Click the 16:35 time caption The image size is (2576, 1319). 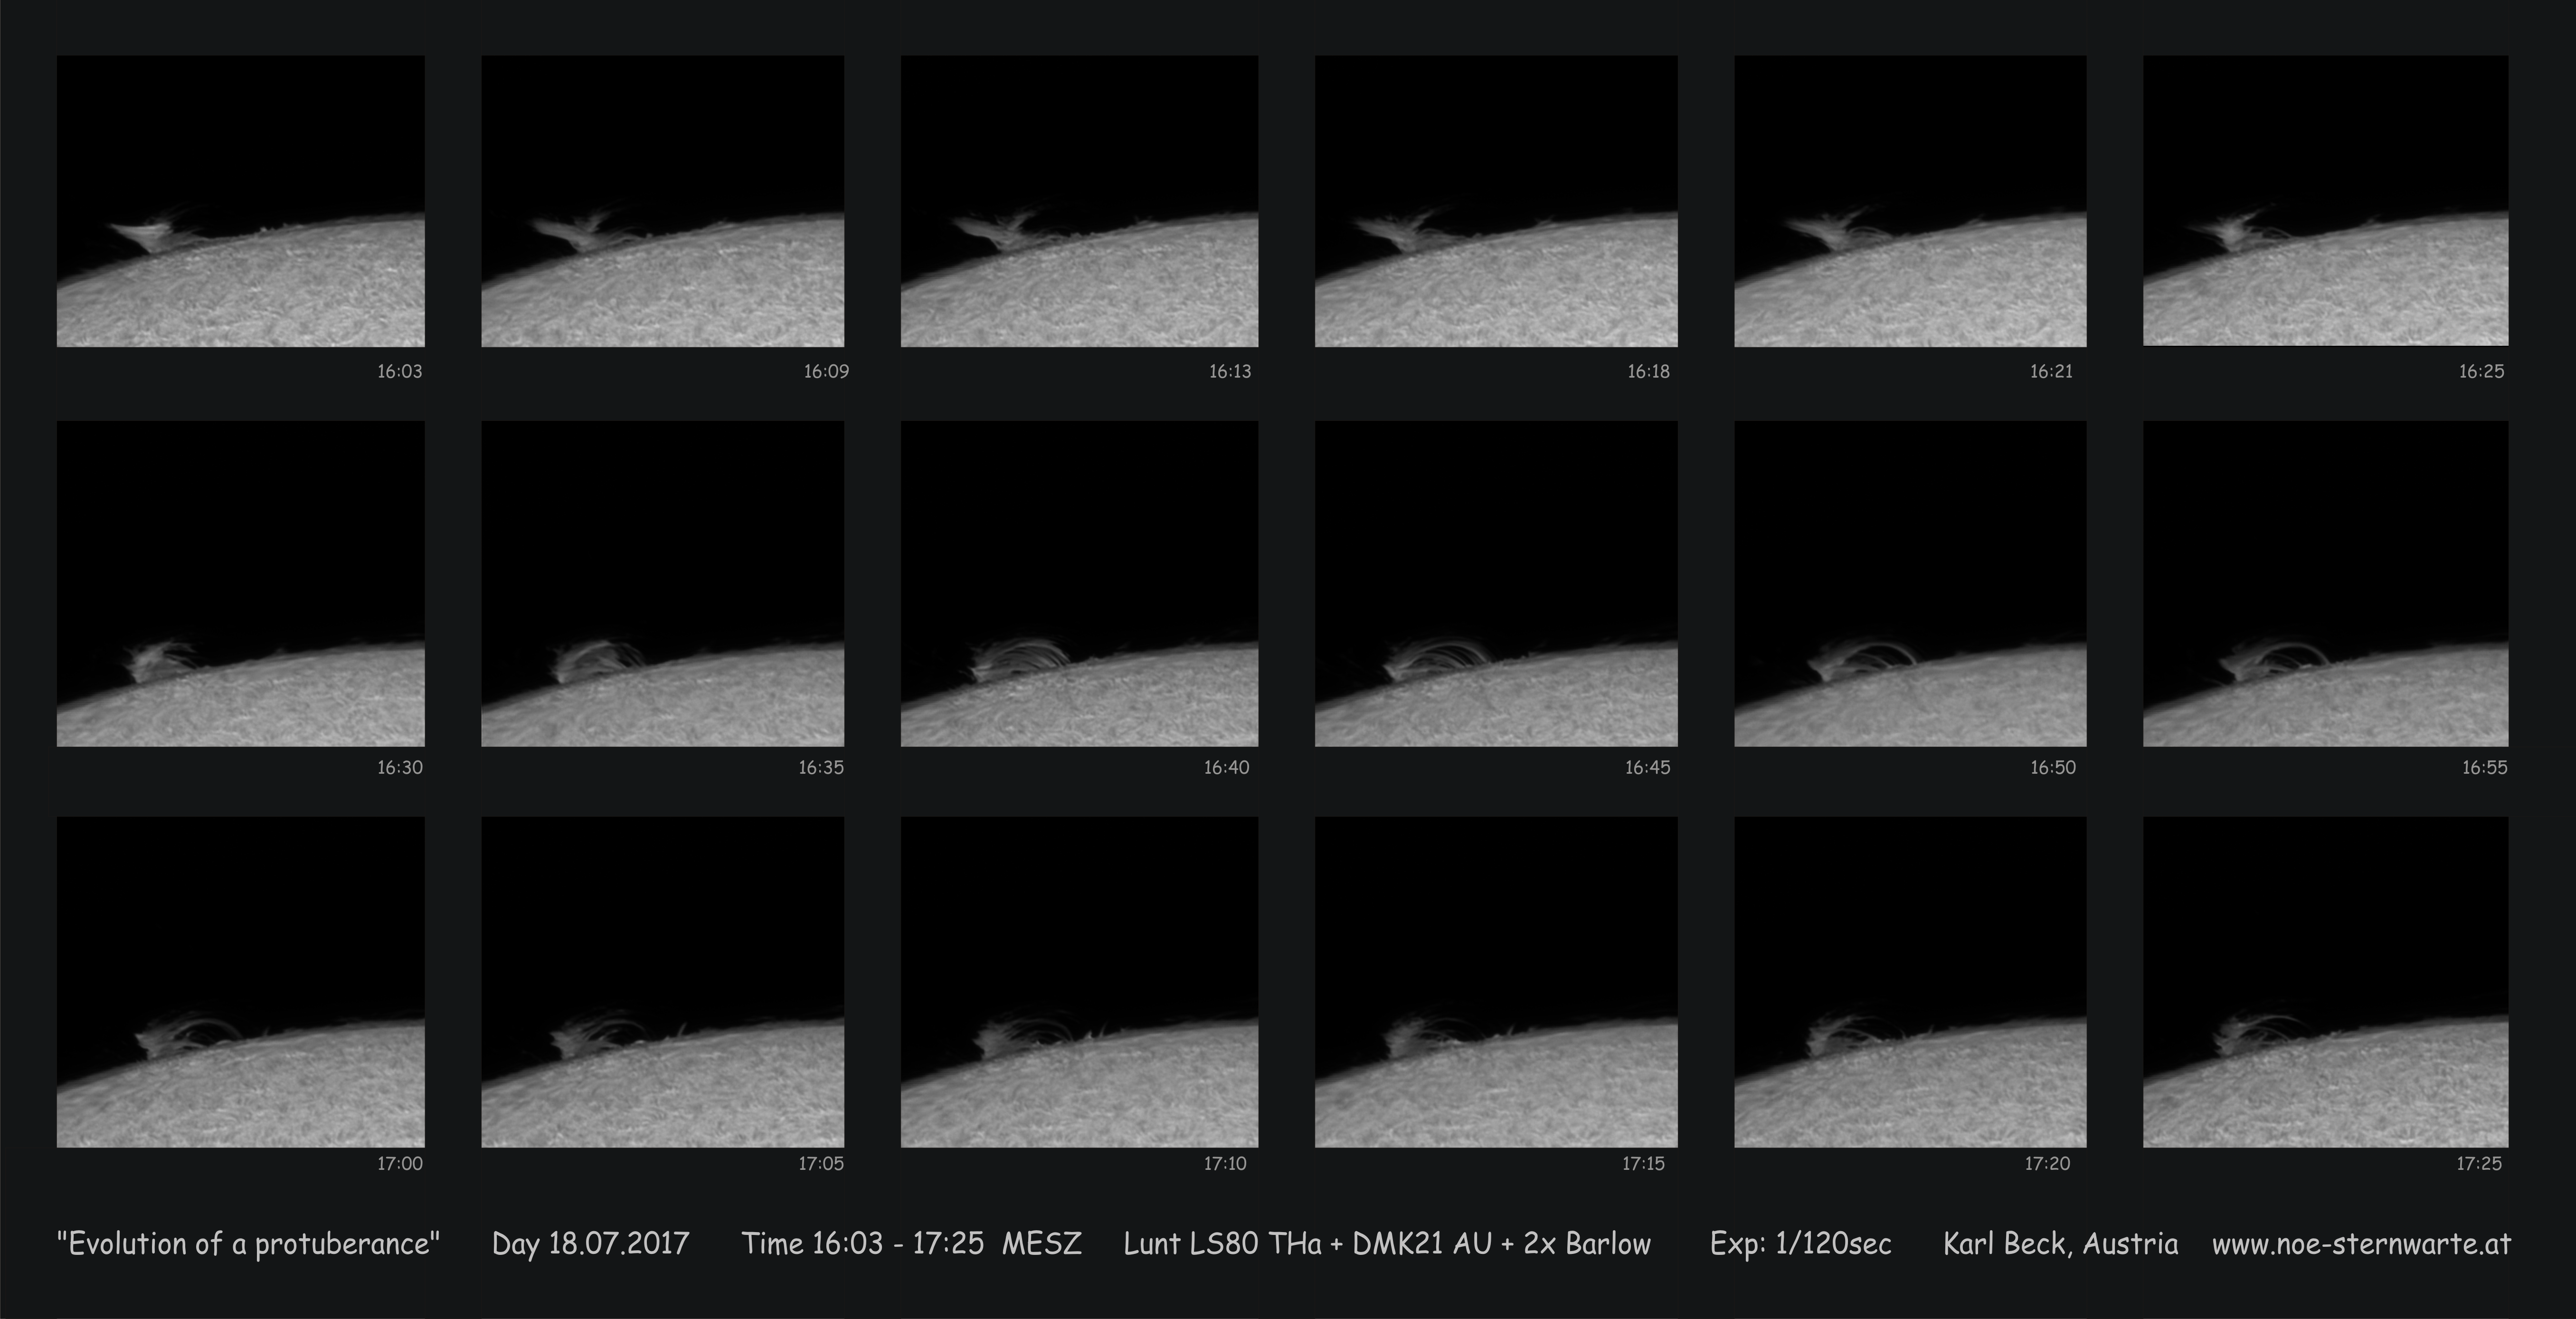[x=820, y=767]
